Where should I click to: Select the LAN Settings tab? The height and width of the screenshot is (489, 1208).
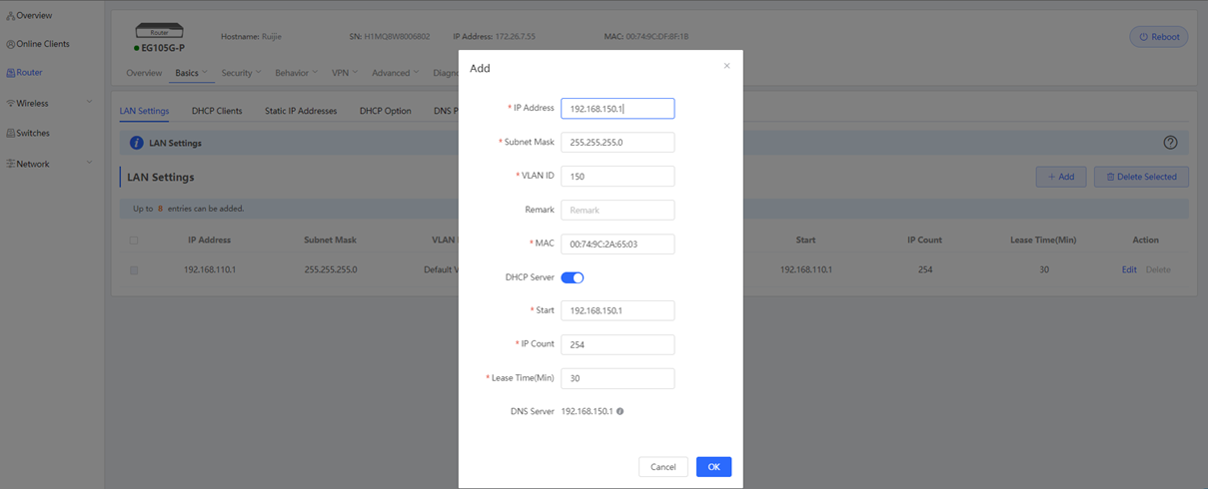pyautogui.click(x=144, y=111)
